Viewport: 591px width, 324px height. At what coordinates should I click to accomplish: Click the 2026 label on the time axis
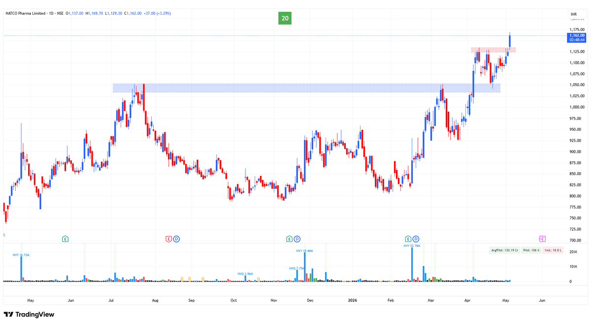352,300
